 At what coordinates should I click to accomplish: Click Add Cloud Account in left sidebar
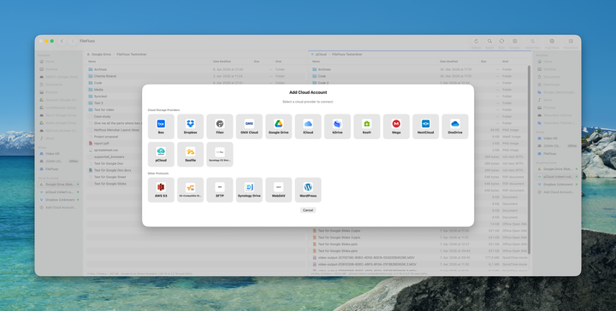[x=59, y=208]
